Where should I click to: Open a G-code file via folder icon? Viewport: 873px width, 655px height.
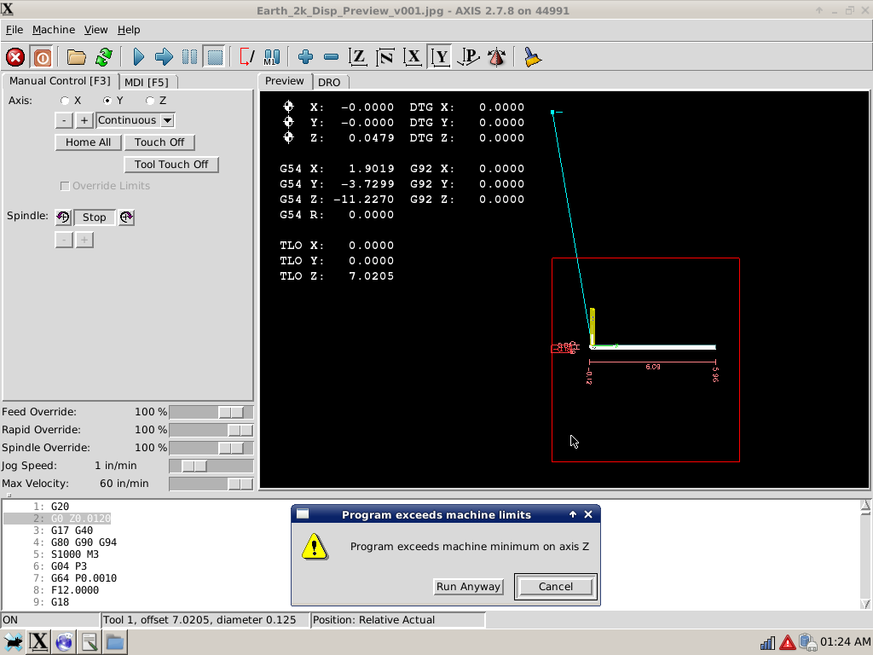click(x=76, y=57)
